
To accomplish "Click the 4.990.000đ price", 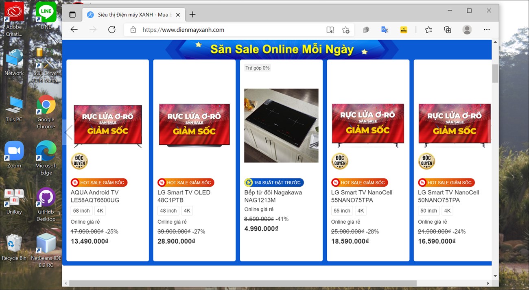I will click(261, 229).
